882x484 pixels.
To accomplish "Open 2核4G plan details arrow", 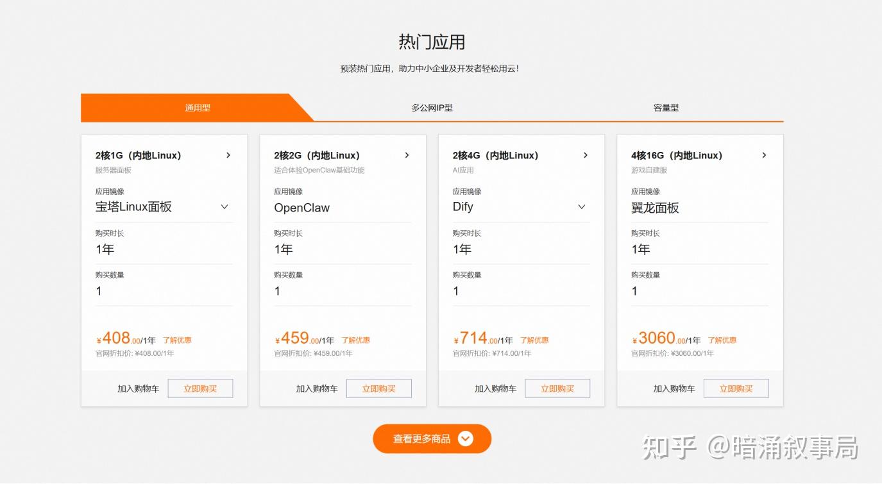I will pyautogui.click(x=585, y=155).
